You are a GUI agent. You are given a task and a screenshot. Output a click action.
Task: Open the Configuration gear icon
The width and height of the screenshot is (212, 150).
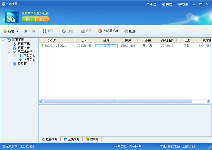coord(126,31)
